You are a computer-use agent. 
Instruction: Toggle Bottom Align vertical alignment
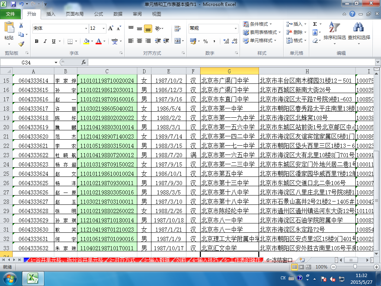click(x=148, y=29)
